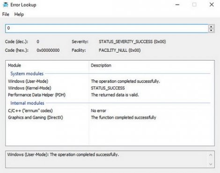
Task: Collapse the System modules group header
Action: [x=27, y=74]
